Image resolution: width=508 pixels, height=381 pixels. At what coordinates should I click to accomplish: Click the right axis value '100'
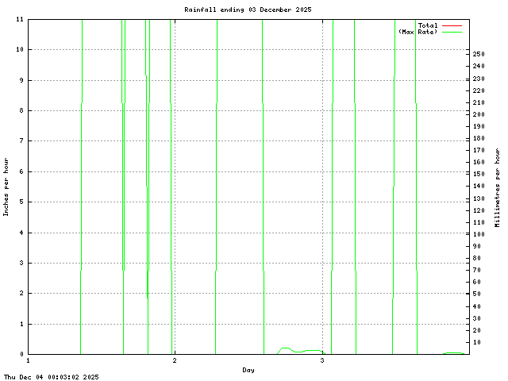[x=479, y=234]
